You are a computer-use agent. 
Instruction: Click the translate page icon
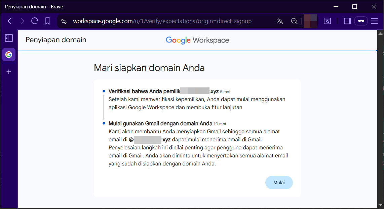click(280, 21)
